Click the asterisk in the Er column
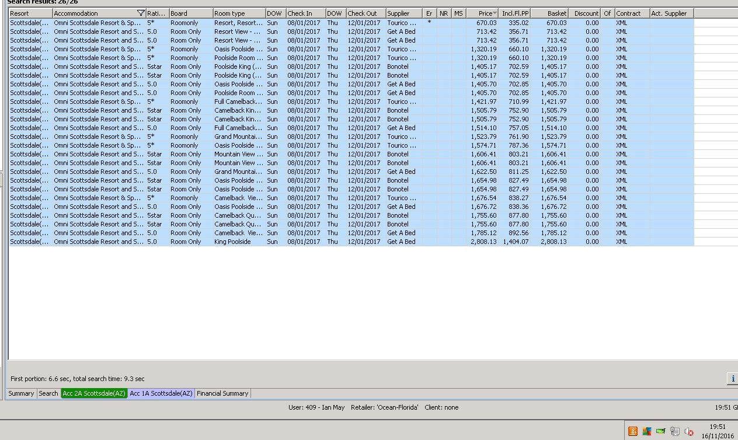This screenshot has height=440, width=738. (x=429, y=22)
